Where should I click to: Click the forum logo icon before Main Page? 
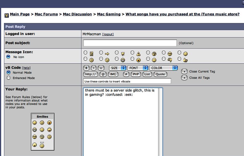(7, 15)
